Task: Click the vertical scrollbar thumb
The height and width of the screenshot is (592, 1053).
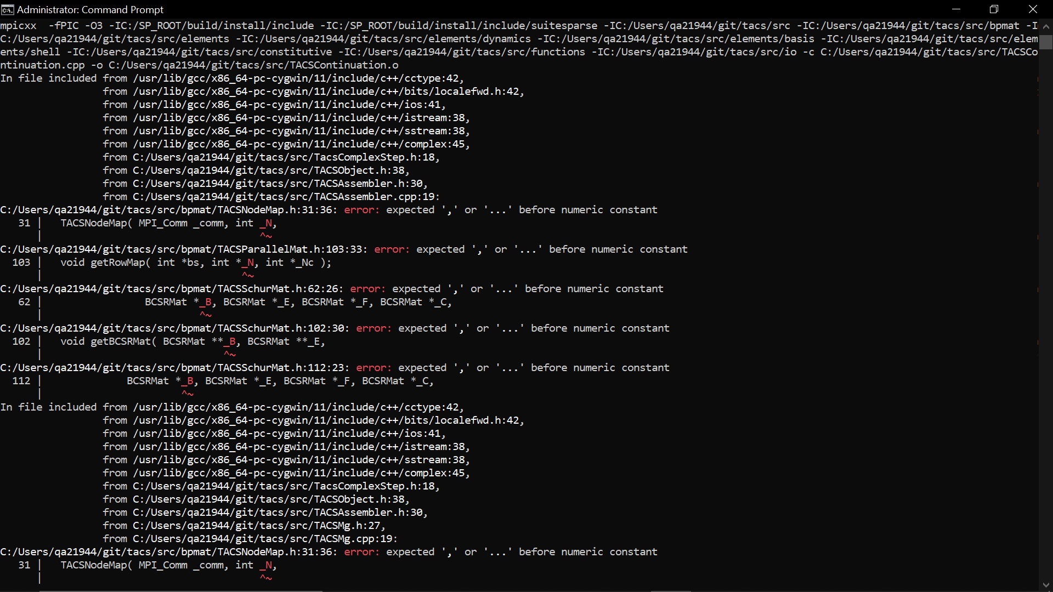Action: point(1046,42)
